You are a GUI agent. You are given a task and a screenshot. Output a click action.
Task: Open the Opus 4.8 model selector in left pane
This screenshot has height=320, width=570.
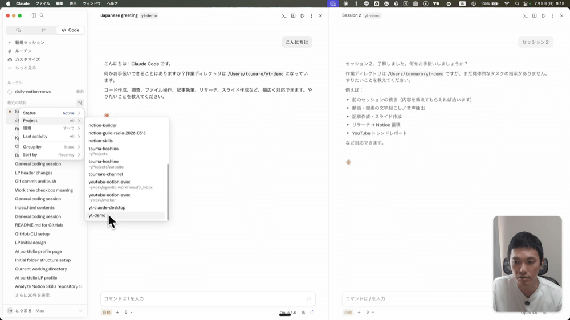pyautogui.click(x=287, y=313)
